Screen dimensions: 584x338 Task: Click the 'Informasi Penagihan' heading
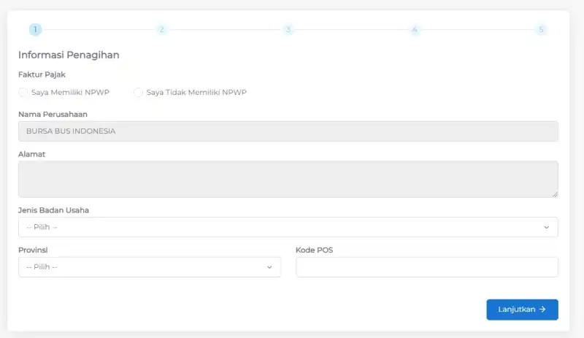click(69, 55)
